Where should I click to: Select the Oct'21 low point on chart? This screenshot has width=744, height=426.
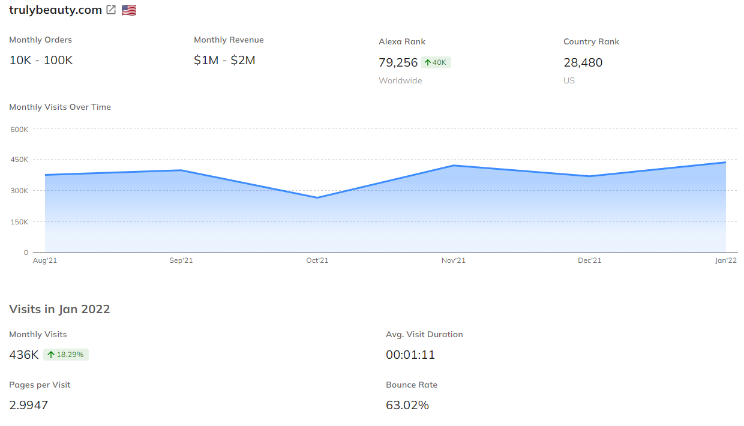coord(317,197)
